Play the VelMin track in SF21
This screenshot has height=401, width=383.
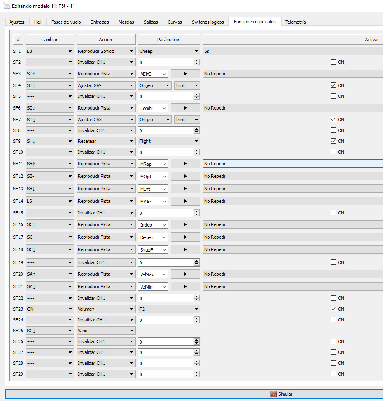(185, 286)
